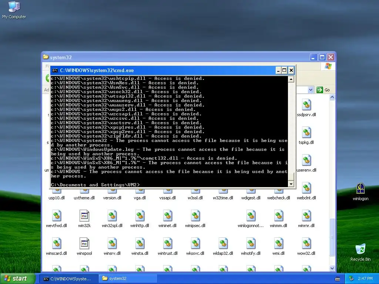Click the version.dll file label
The height and width of the screenshot is (284, 379).
pyautogui.click(x=112, y=198)
